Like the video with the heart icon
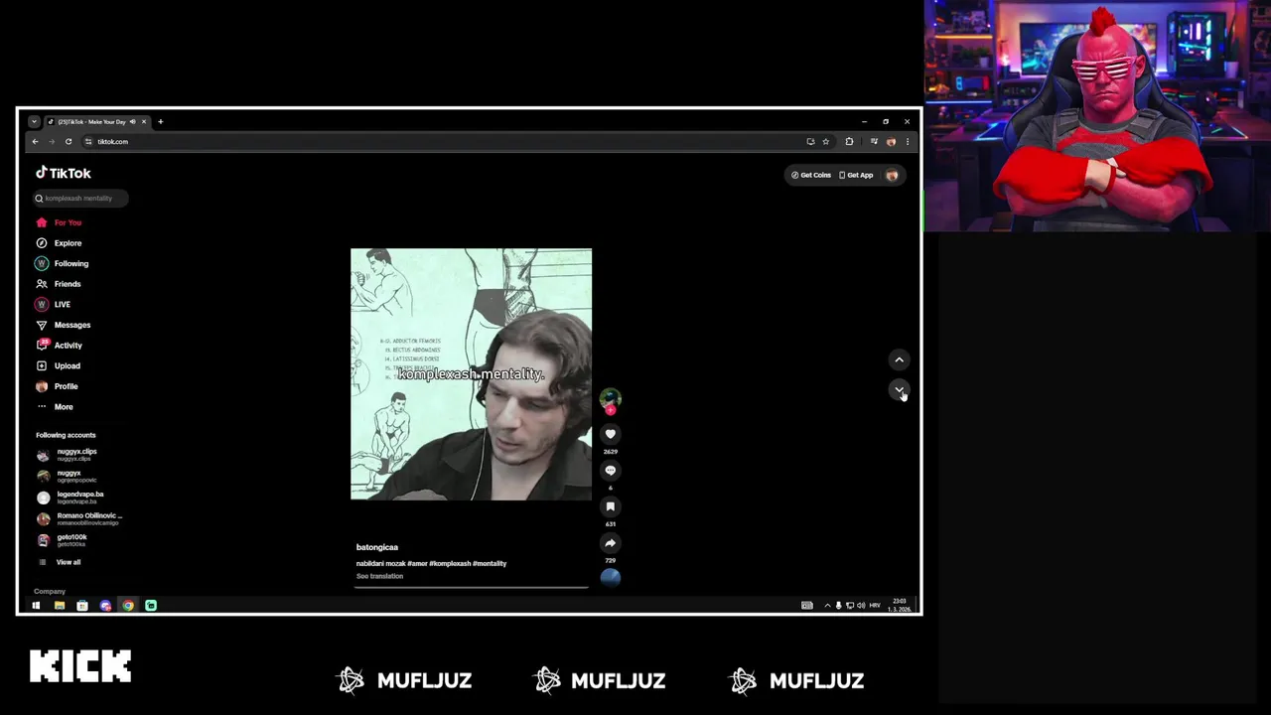The height and width of the screenshot is (715, 1271). [x=611, y=434]
